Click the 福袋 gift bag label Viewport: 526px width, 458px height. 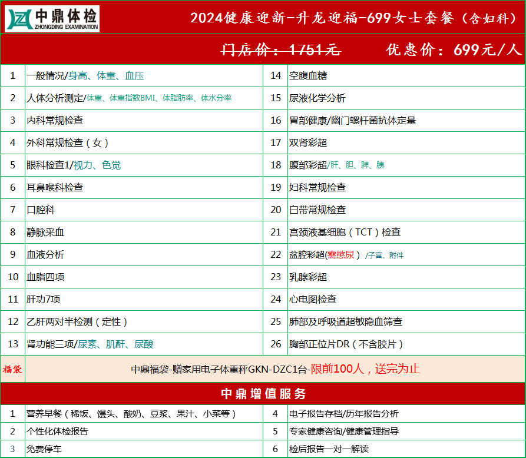(x=12, y=369)
